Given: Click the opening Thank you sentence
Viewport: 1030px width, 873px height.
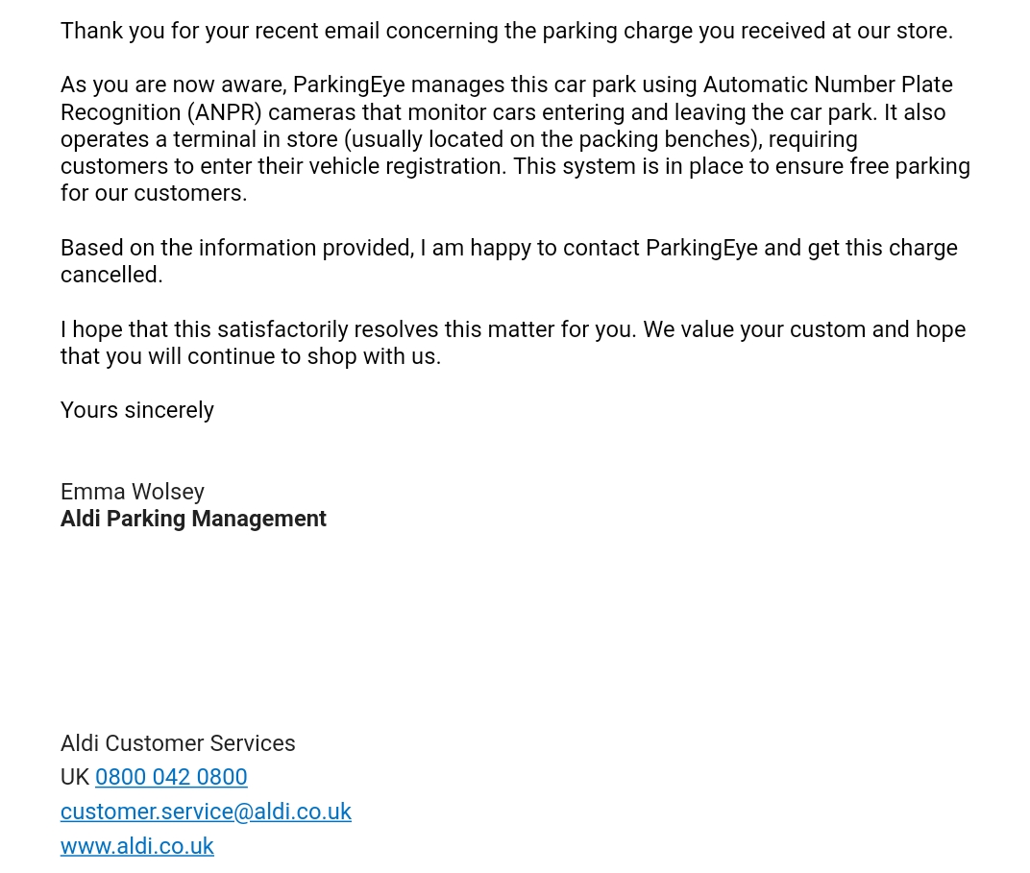Looking at the screenshot, I should point(506,31).
